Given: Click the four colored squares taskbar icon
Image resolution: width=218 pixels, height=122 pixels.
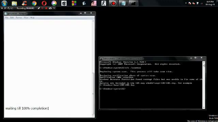Looking at the screenshot, I should click(74, 3).
